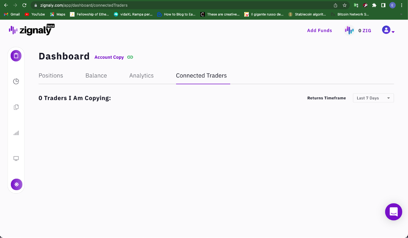Reload the page
This screenshot has width=408, height=238.
[24, 5]
